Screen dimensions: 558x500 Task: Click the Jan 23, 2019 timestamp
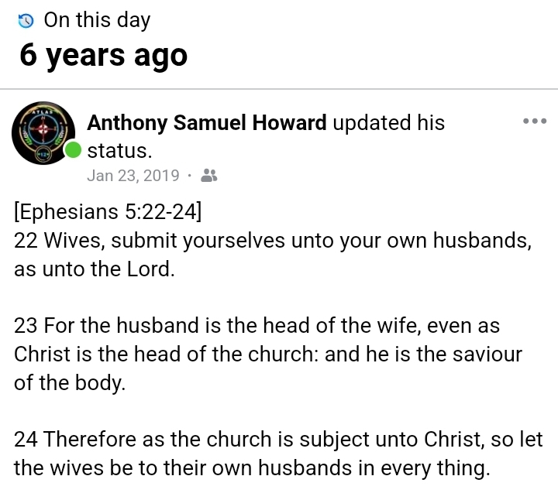(x=133, y=176)
